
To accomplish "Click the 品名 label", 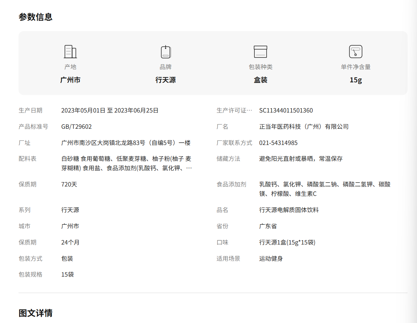I will pyautogui.click(x=222, y=210).
